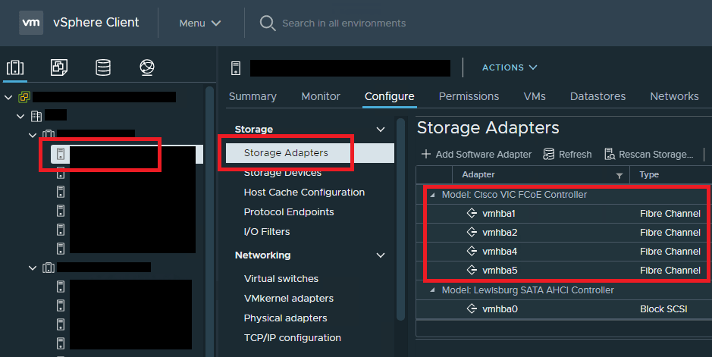The image size is (712, 357).
Task: Open the Adapter column filter icon
Action: click(x=619, y=176)
